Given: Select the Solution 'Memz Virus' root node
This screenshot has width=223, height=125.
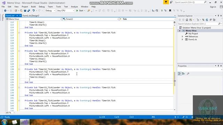Looking at the screenshot, I should 197,28.
